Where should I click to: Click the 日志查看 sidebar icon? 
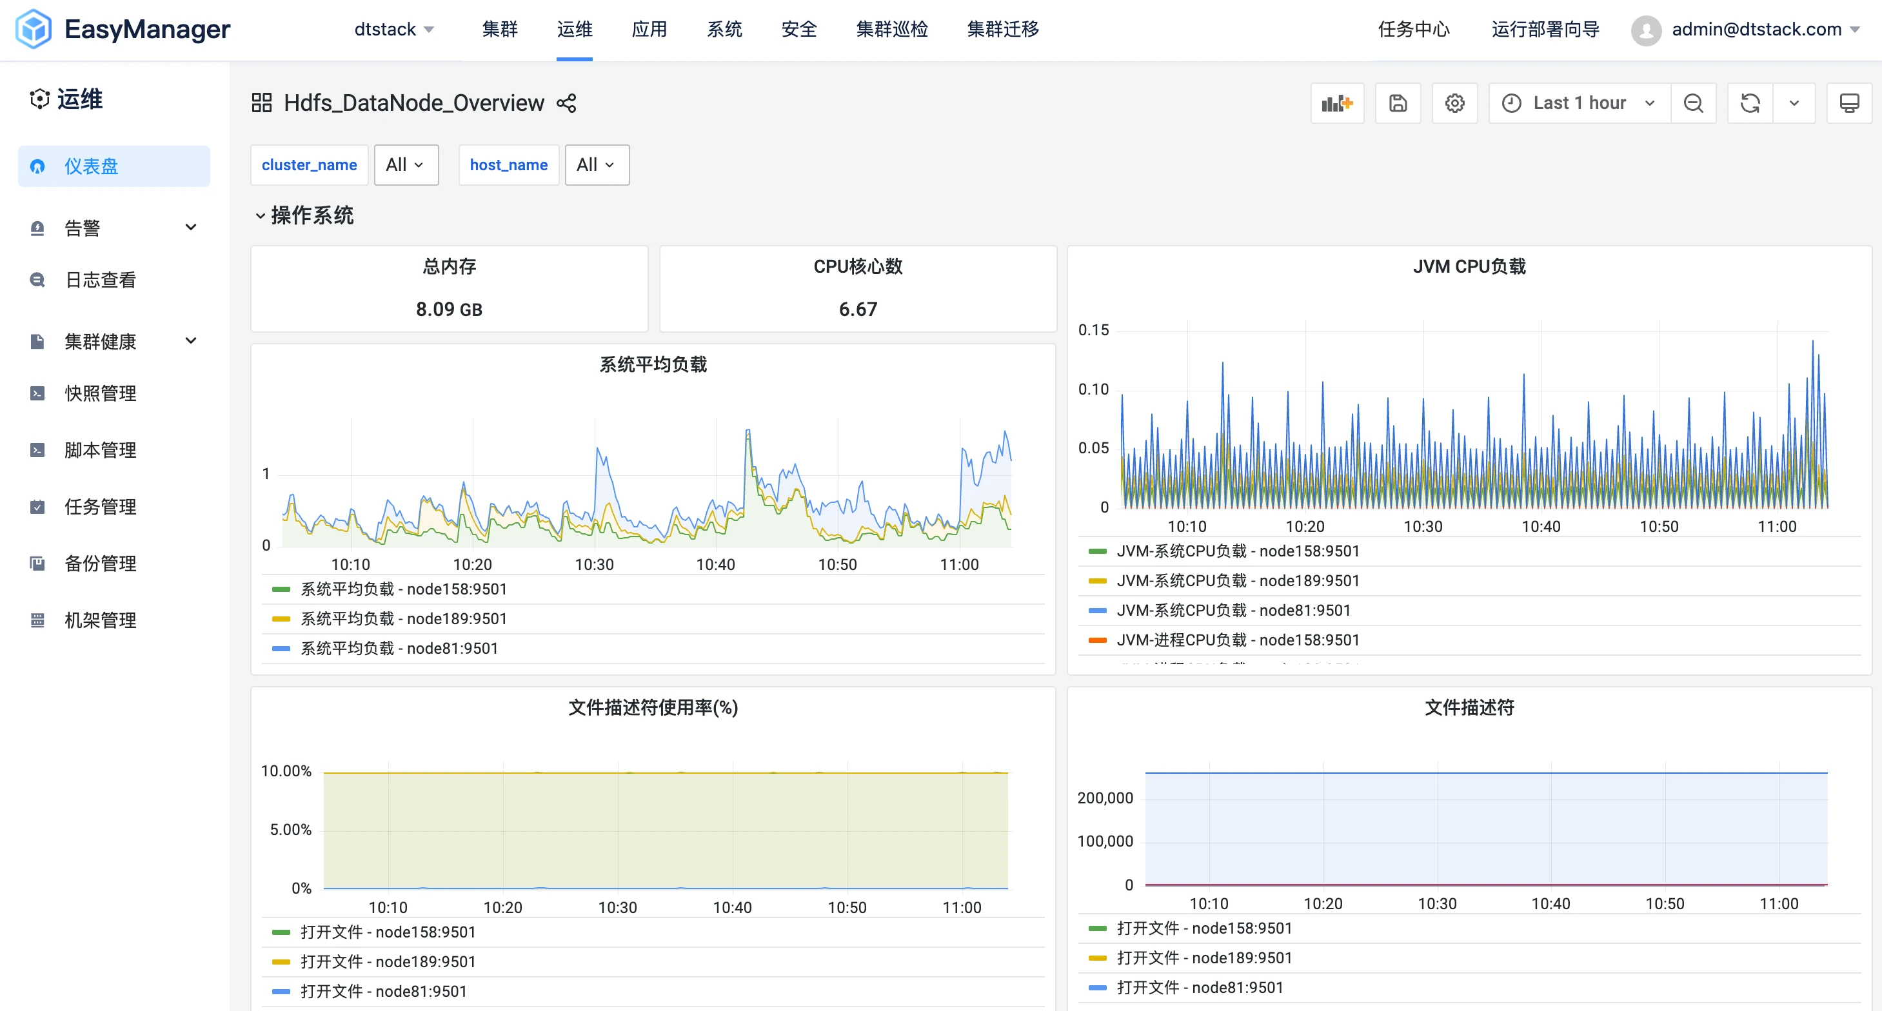[x=37, y=280]
